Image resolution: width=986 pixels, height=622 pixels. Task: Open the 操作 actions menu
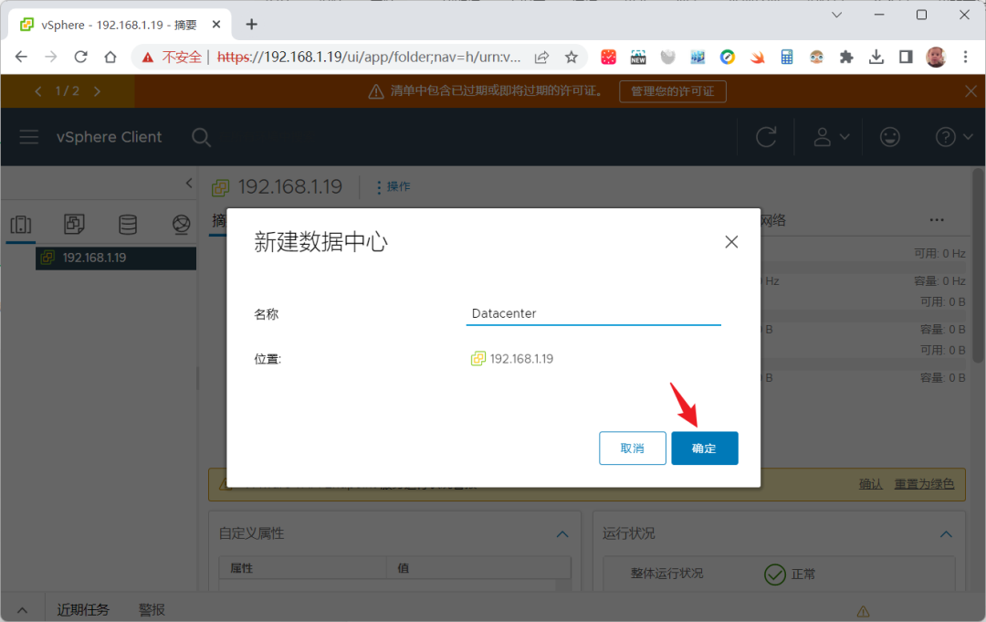(x=393, y=187)
